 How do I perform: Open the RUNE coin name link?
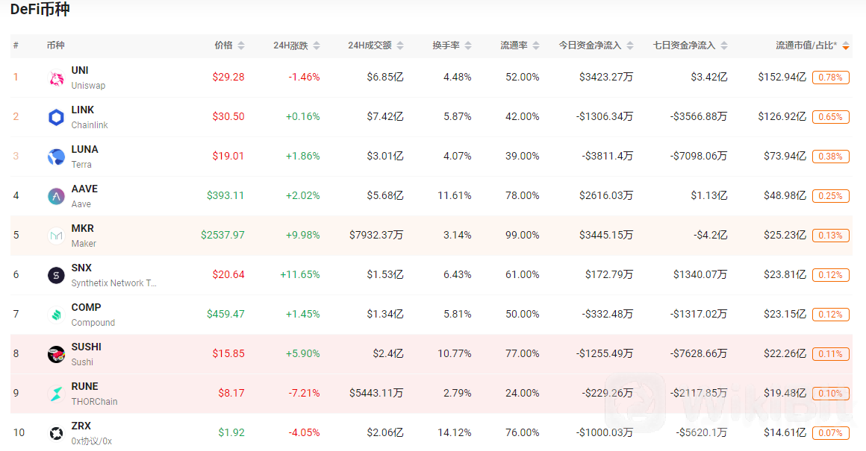tap(84, 386)
